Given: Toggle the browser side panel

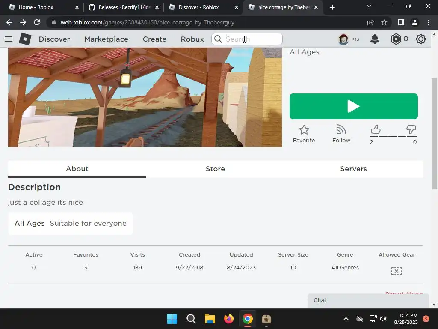Looking at the screenshot, I should [401, 22].
